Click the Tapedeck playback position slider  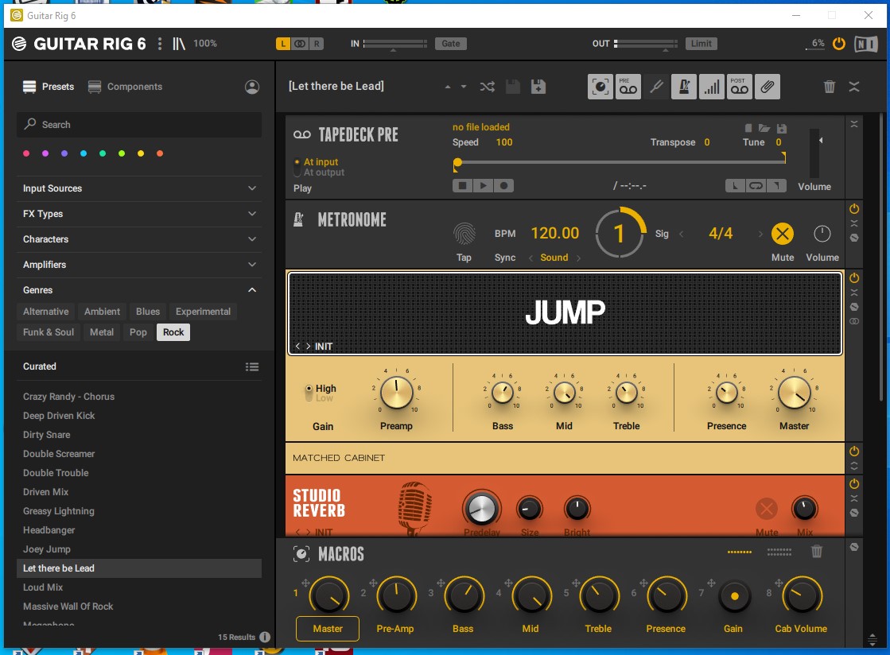click(x=620, y=163)
